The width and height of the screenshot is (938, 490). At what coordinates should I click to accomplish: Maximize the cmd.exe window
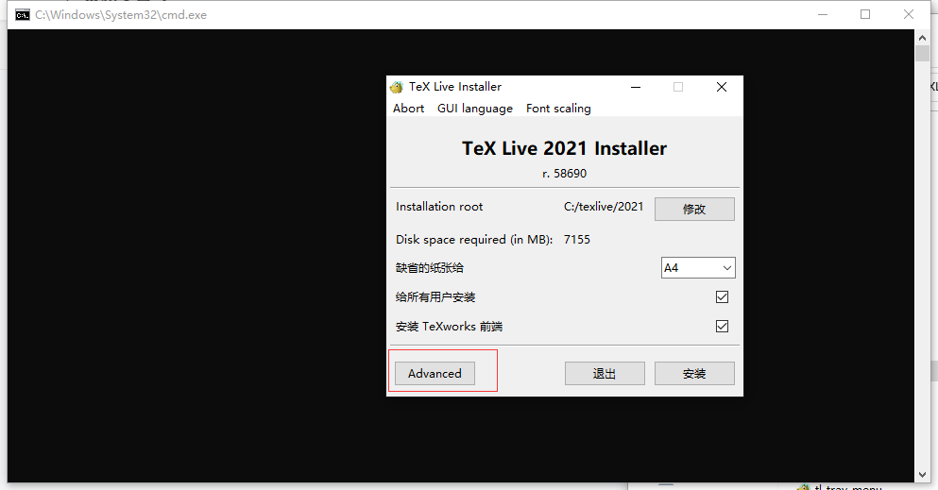coord(865,14)
